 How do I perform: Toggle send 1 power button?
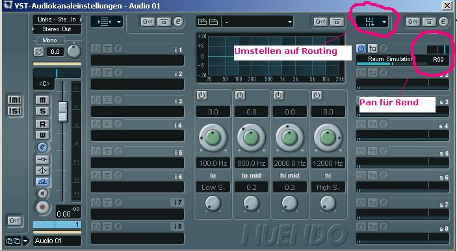click(x=361, y=48)
